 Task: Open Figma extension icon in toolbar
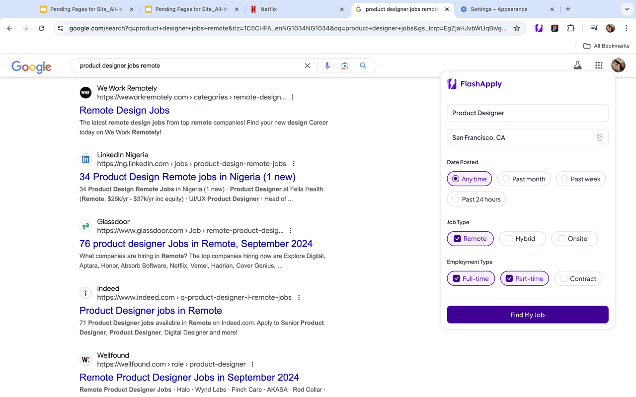click(555, 28)
